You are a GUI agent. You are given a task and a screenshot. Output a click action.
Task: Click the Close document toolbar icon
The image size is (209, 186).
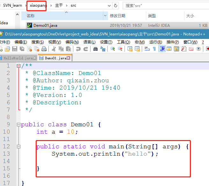(29, 49)
